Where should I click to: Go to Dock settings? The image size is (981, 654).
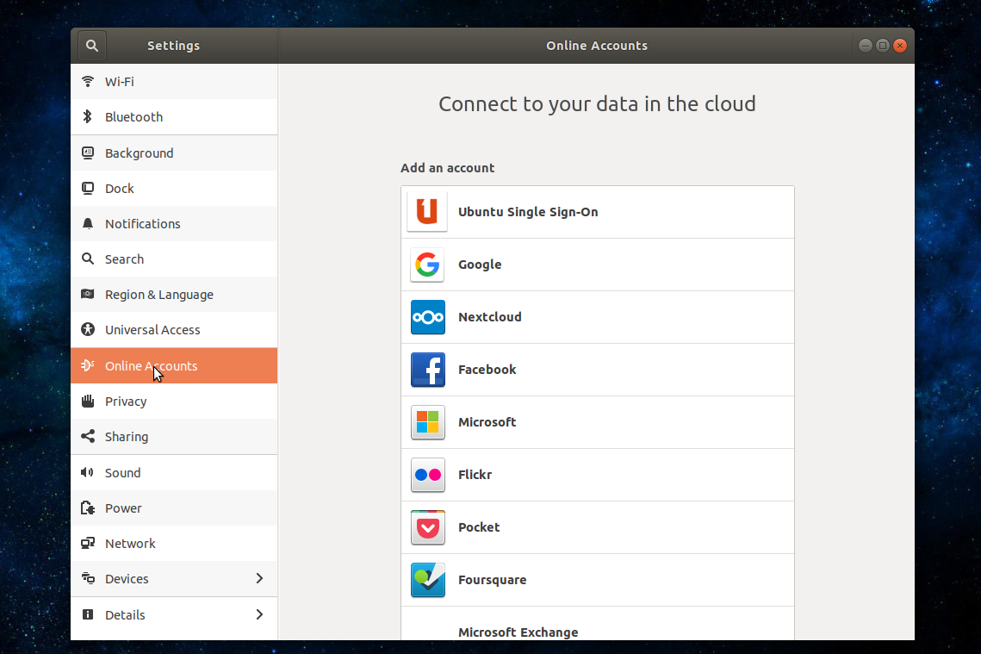[174, 189]
